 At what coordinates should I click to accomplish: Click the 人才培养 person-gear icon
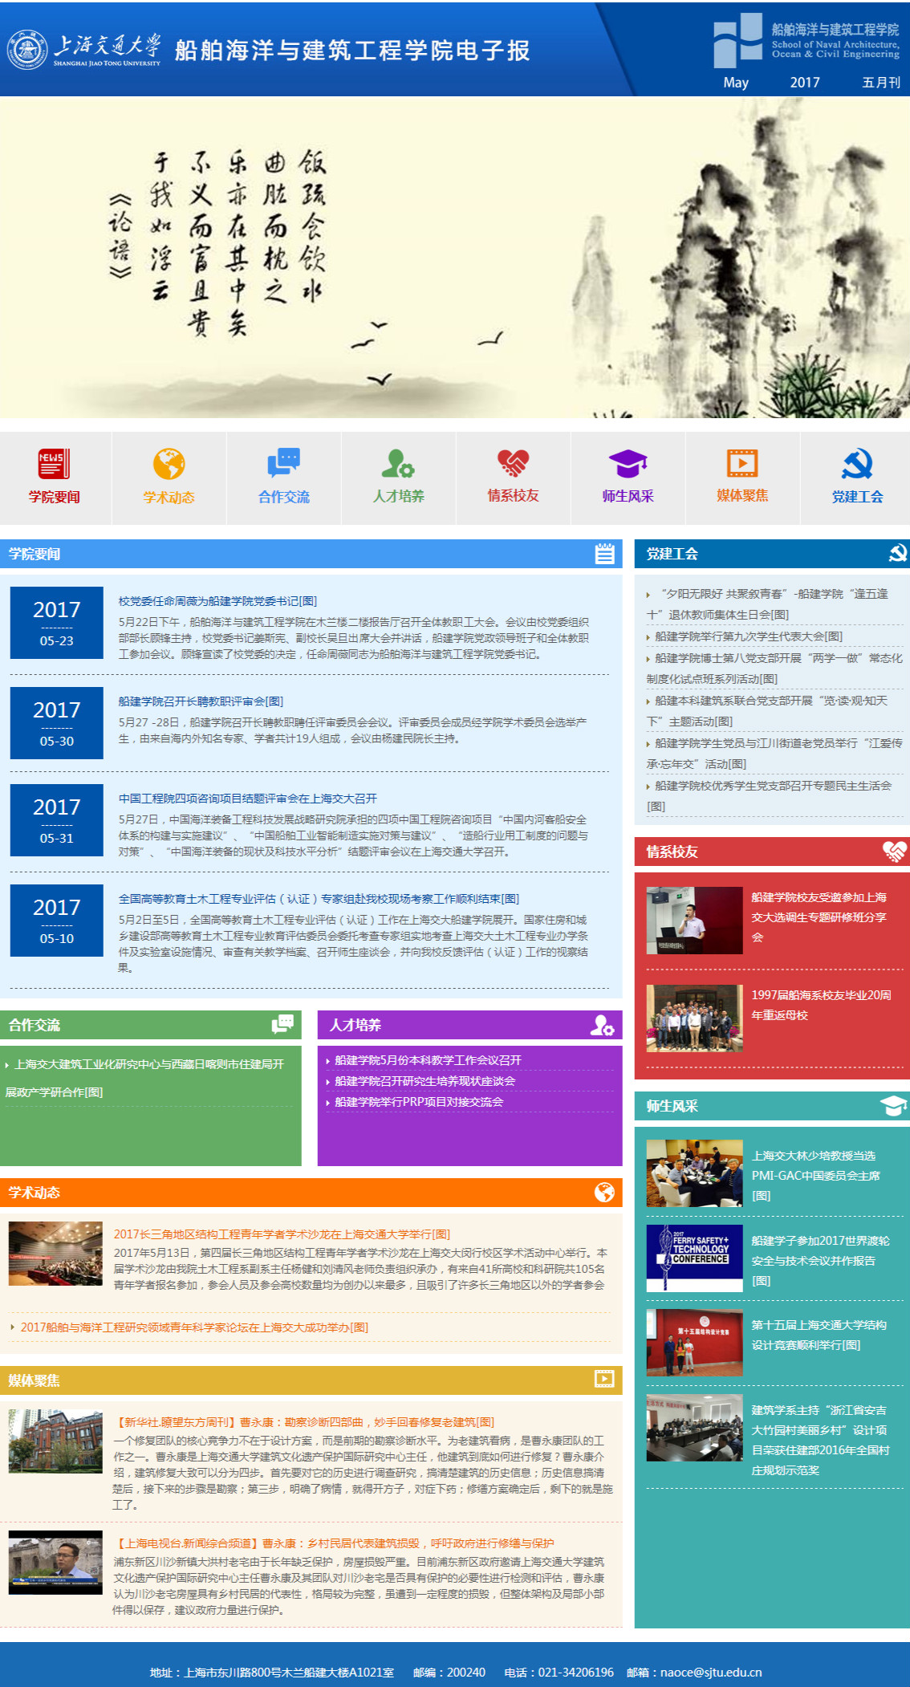click(398, 464)
